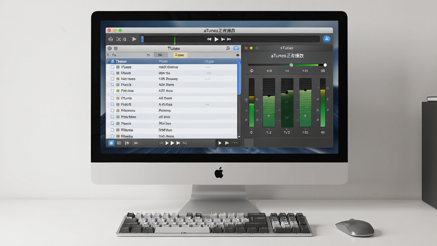Click the scroll-down arrow at the track list's bottom
This screenshot has height=246, width=437.
[239, 137]
